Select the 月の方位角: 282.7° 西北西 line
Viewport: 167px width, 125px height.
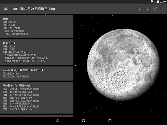click(x=16, y=76)
